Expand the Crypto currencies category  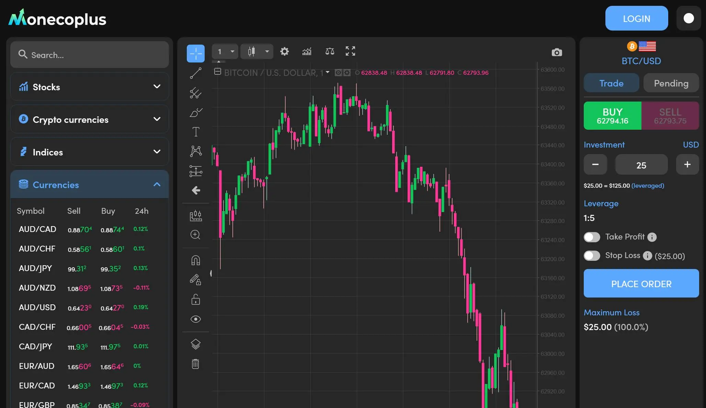[90, 119]
